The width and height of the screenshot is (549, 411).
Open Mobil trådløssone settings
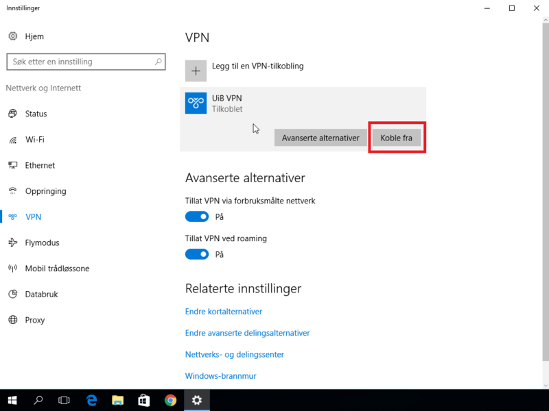pos(57,269)
